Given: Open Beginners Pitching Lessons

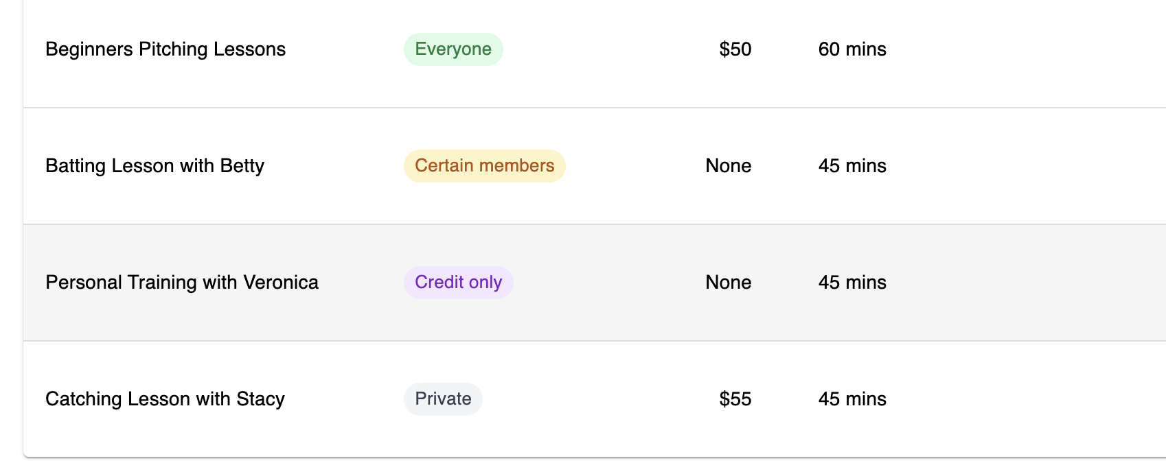Looking at the screenshot, I should pyautogui.click(x=165, y=49).
